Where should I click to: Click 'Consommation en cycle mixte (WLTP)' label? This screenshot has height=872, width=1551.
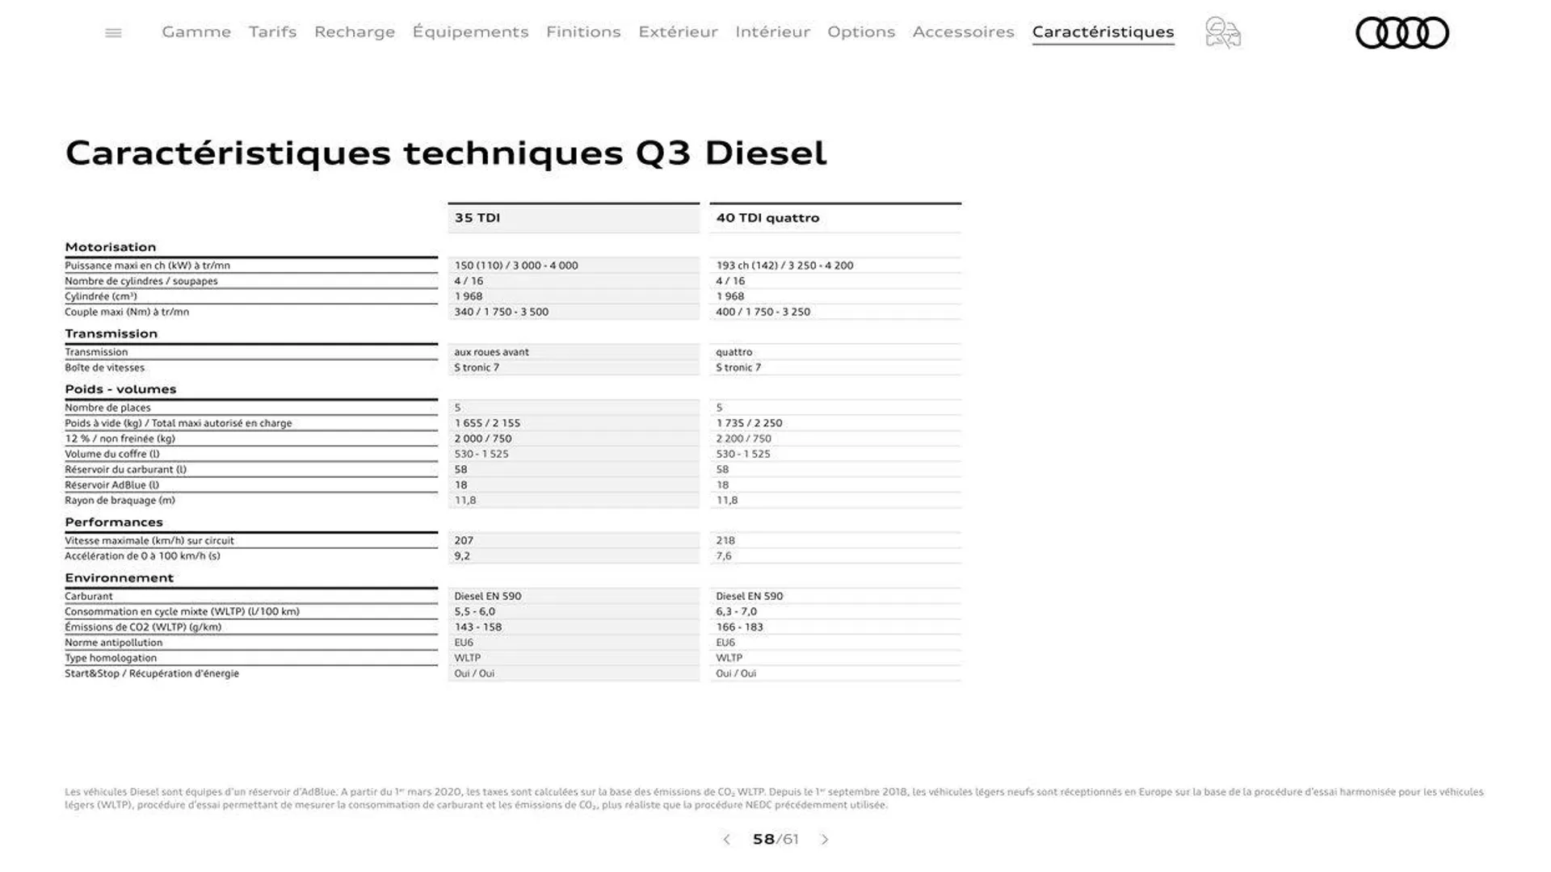pos(182,612)
